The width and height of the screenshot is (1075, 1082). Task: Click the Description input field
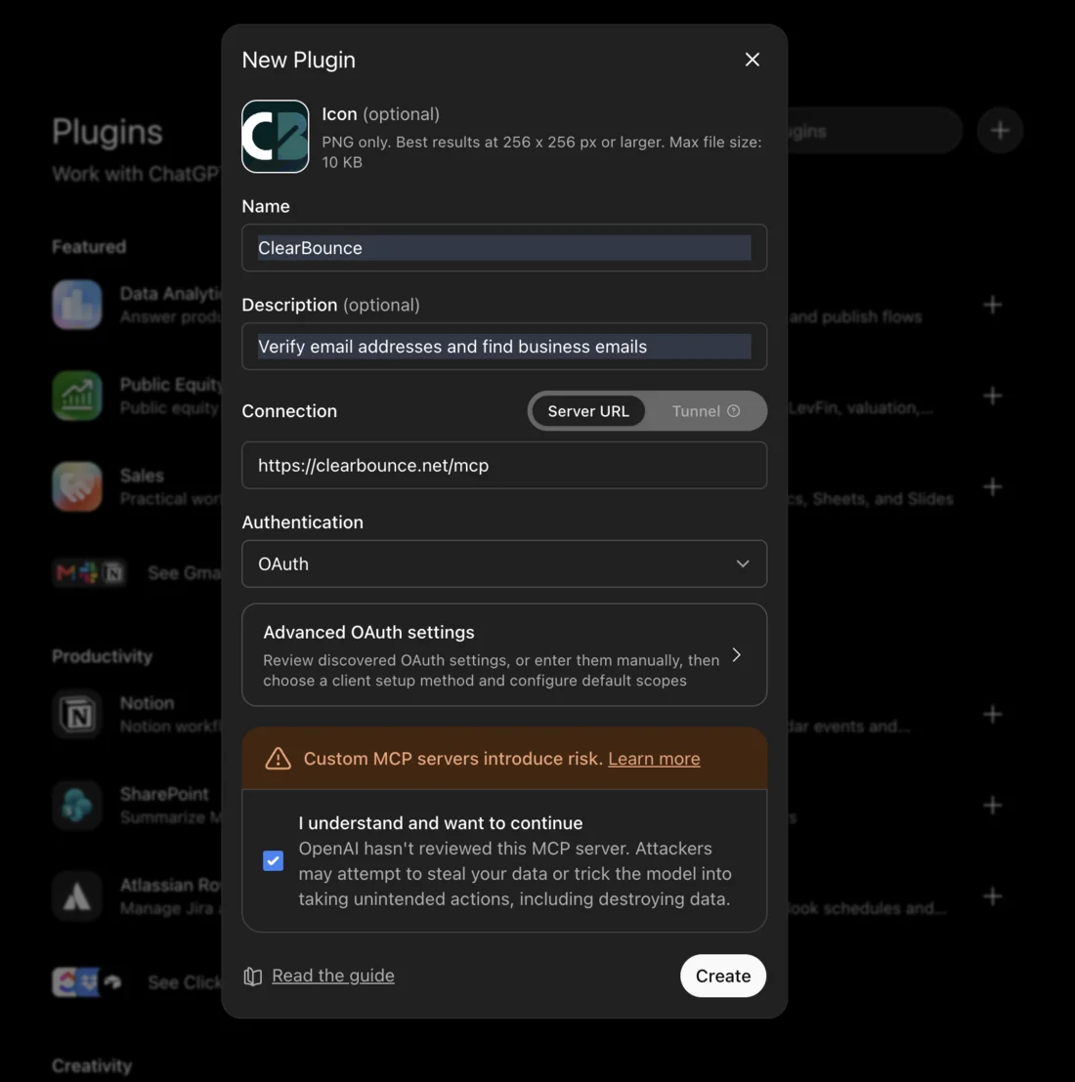(504, 347)
